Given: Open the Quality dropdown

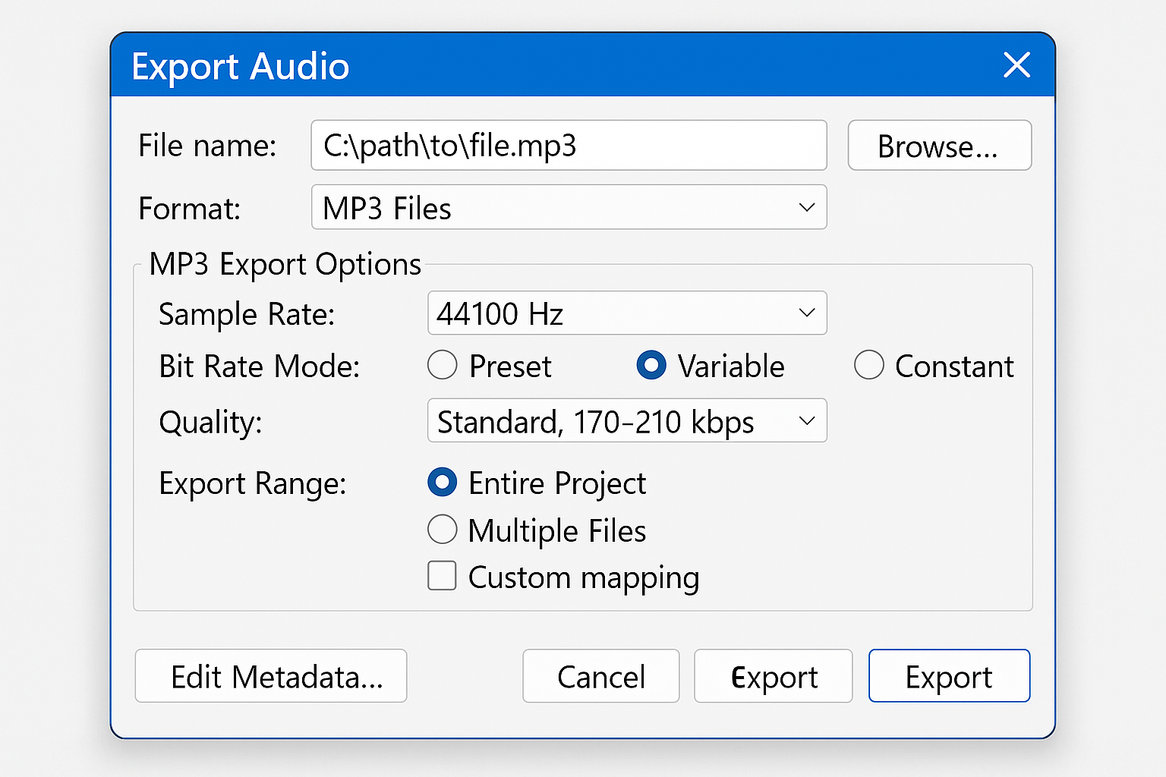Looking at the screenshot, I should click(x=626, y=420).
